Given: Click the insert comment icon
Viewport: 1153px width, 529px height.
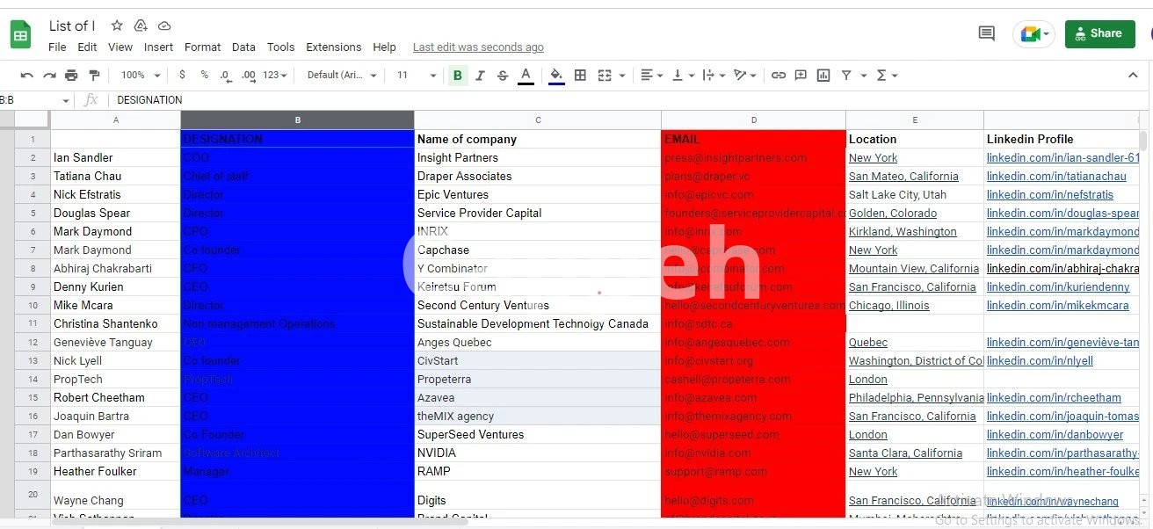Looking at the screenshot, I should pos(801,76).
